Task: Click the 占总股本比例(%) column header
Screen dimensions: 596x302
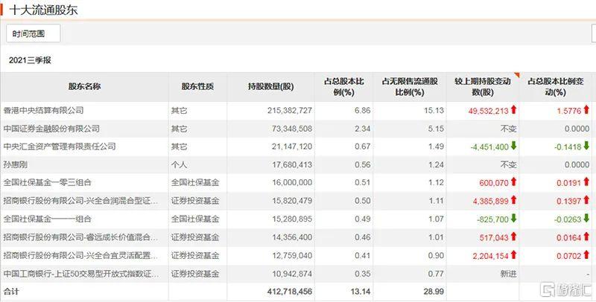Action: [x=344, y=87]
